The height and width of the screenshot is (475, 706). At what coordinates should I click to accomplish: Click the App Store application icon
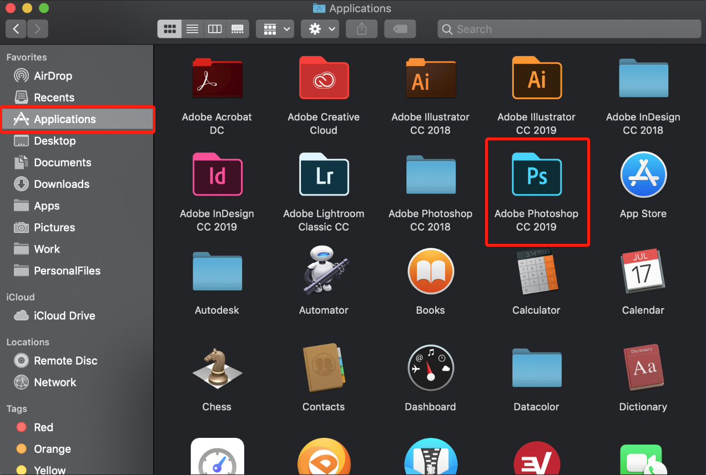643,175
